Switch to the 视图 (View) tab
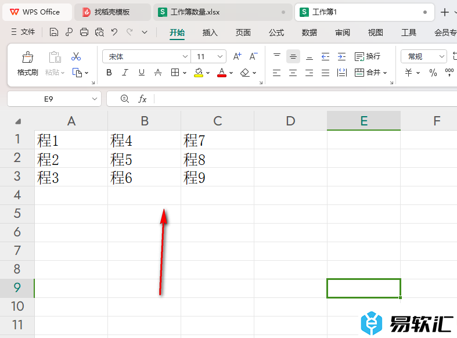The image size is (457, 338). click(375, 33)
